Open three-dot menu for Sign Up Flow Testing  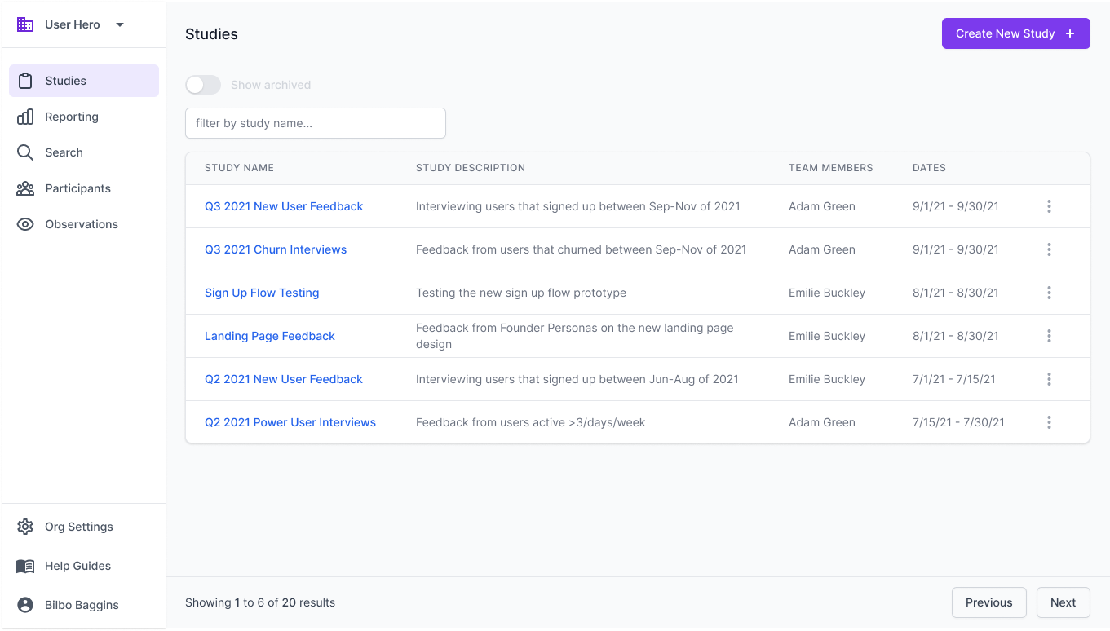1049,293
